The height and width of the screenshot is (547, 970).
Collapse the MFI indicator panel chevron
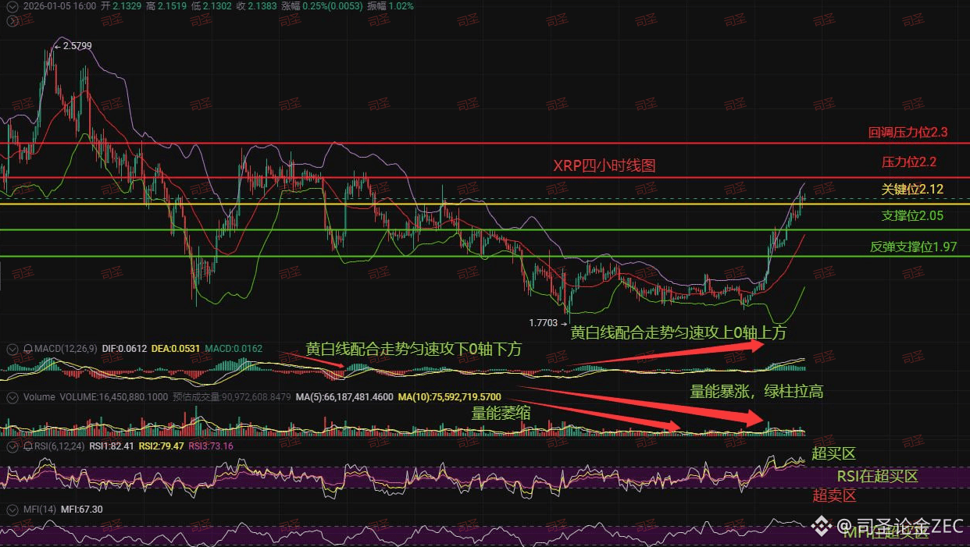pos(12,510)
